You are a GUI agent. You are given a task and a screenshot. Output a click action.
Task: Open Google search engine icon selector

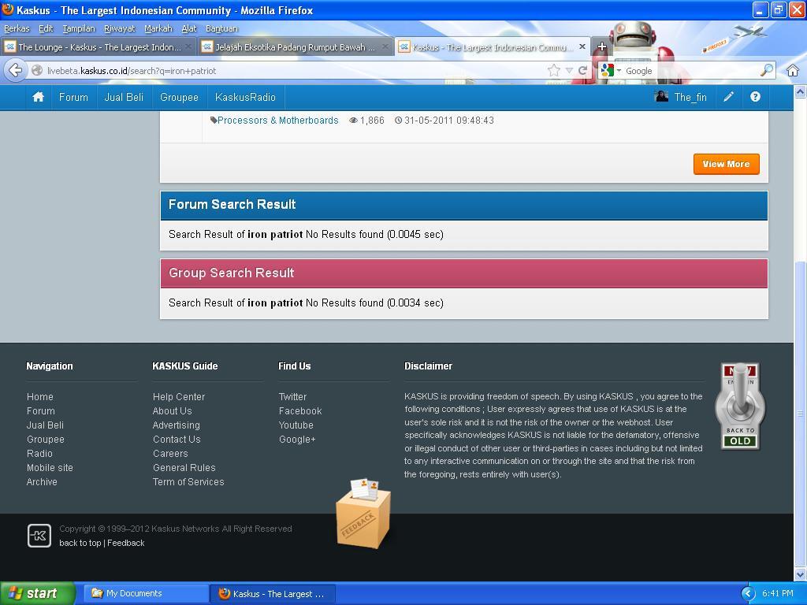pos(611,70)
